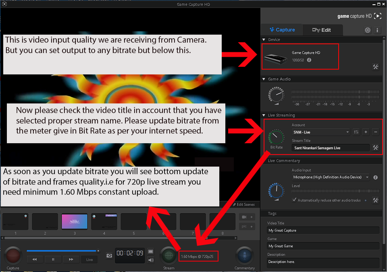The height and width of the screenshot is (272, 387).
Task: Select the purple scene thumbnail 3
Action: (75, 221)
